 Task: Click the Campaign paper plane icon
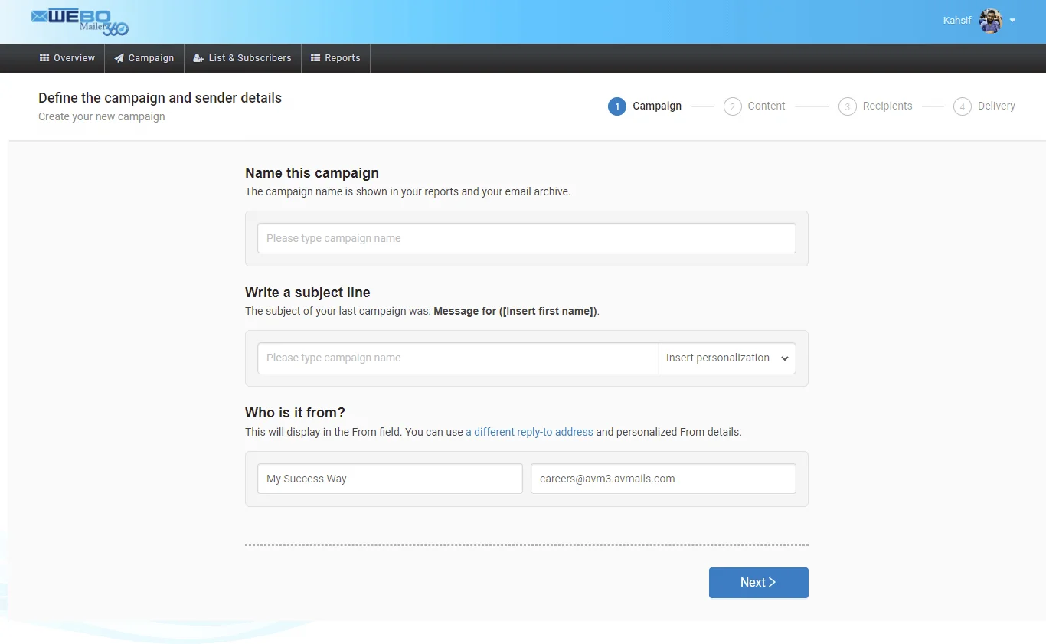(119, 58)
